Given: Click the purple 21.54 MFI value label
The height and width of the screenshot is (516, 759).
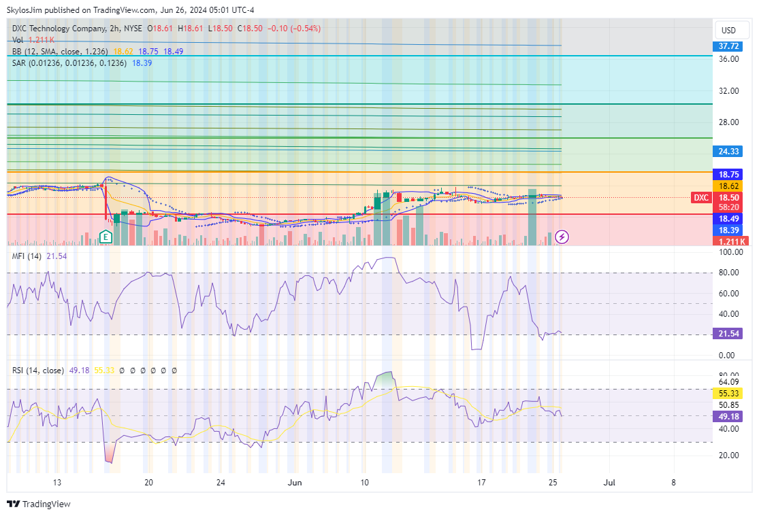Looking at the screenshot, I should (x=730, y=334).
